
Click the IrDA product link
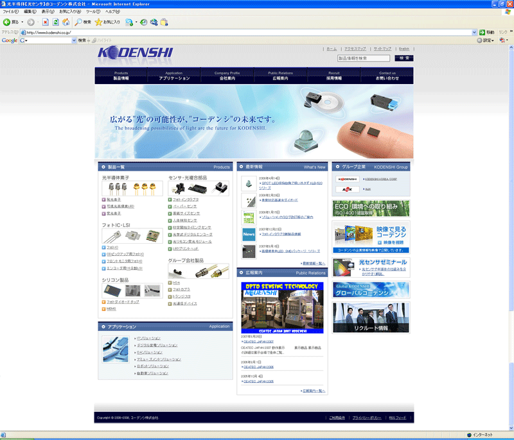pos(176,283)
